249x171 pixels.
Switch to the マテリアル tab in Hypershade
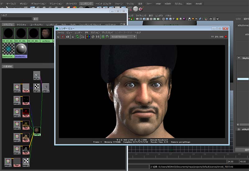8,25
